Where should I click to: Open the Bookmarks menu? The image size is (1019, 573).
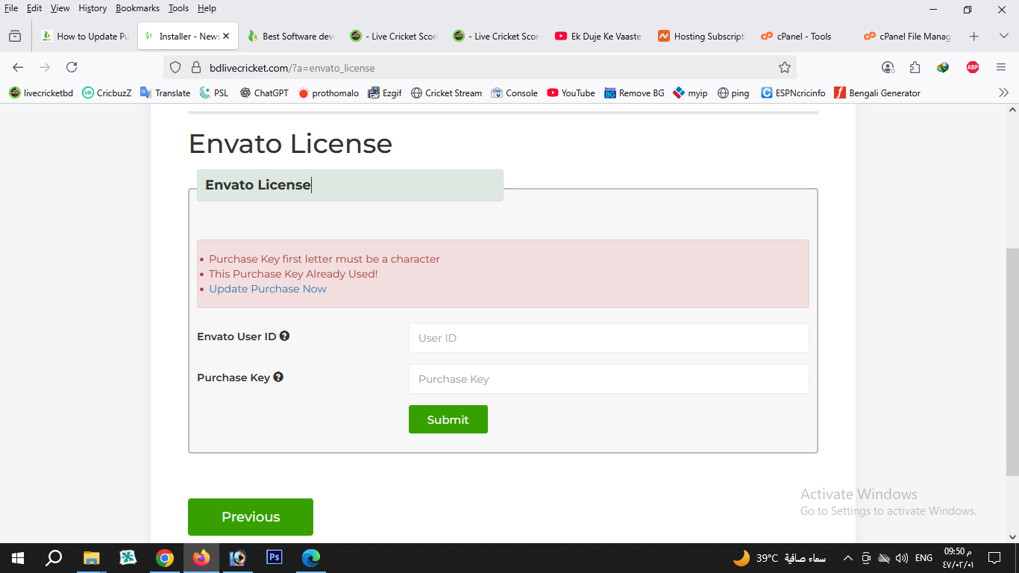coord(137,8)
